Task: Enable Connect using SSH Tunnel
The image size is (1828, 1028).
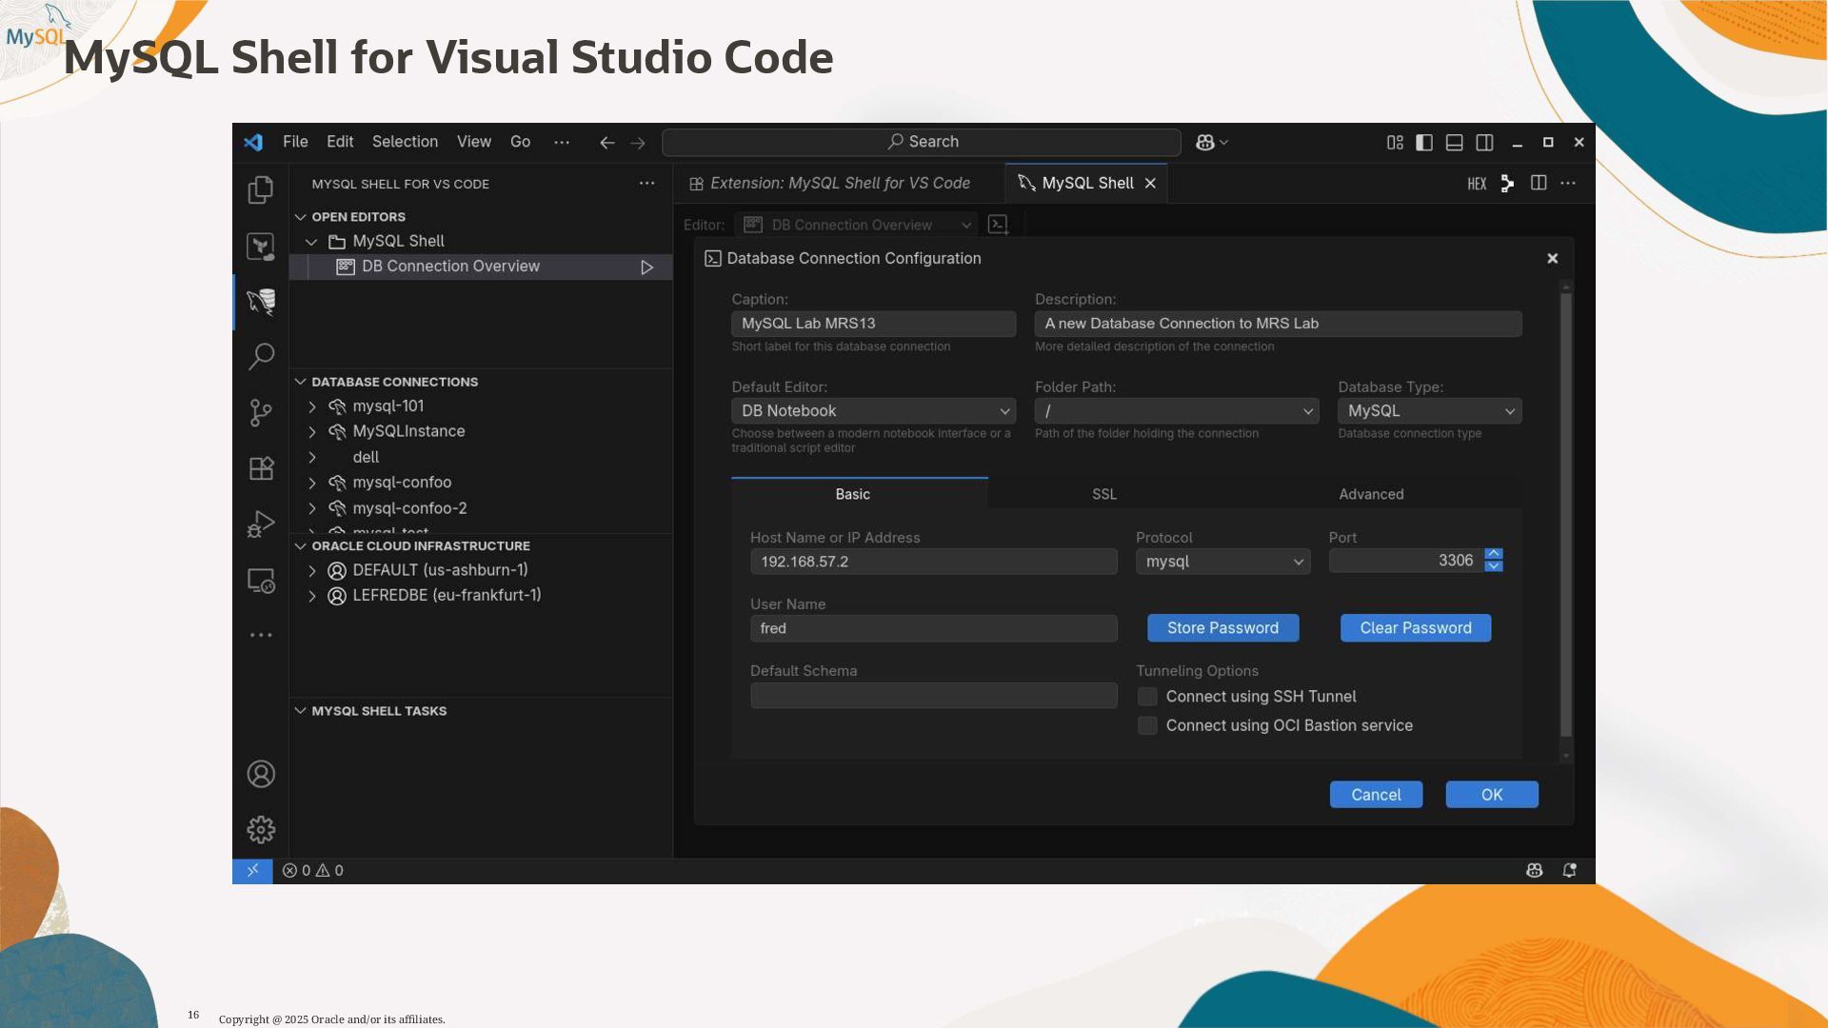Action: click(x=1147, y=697)
